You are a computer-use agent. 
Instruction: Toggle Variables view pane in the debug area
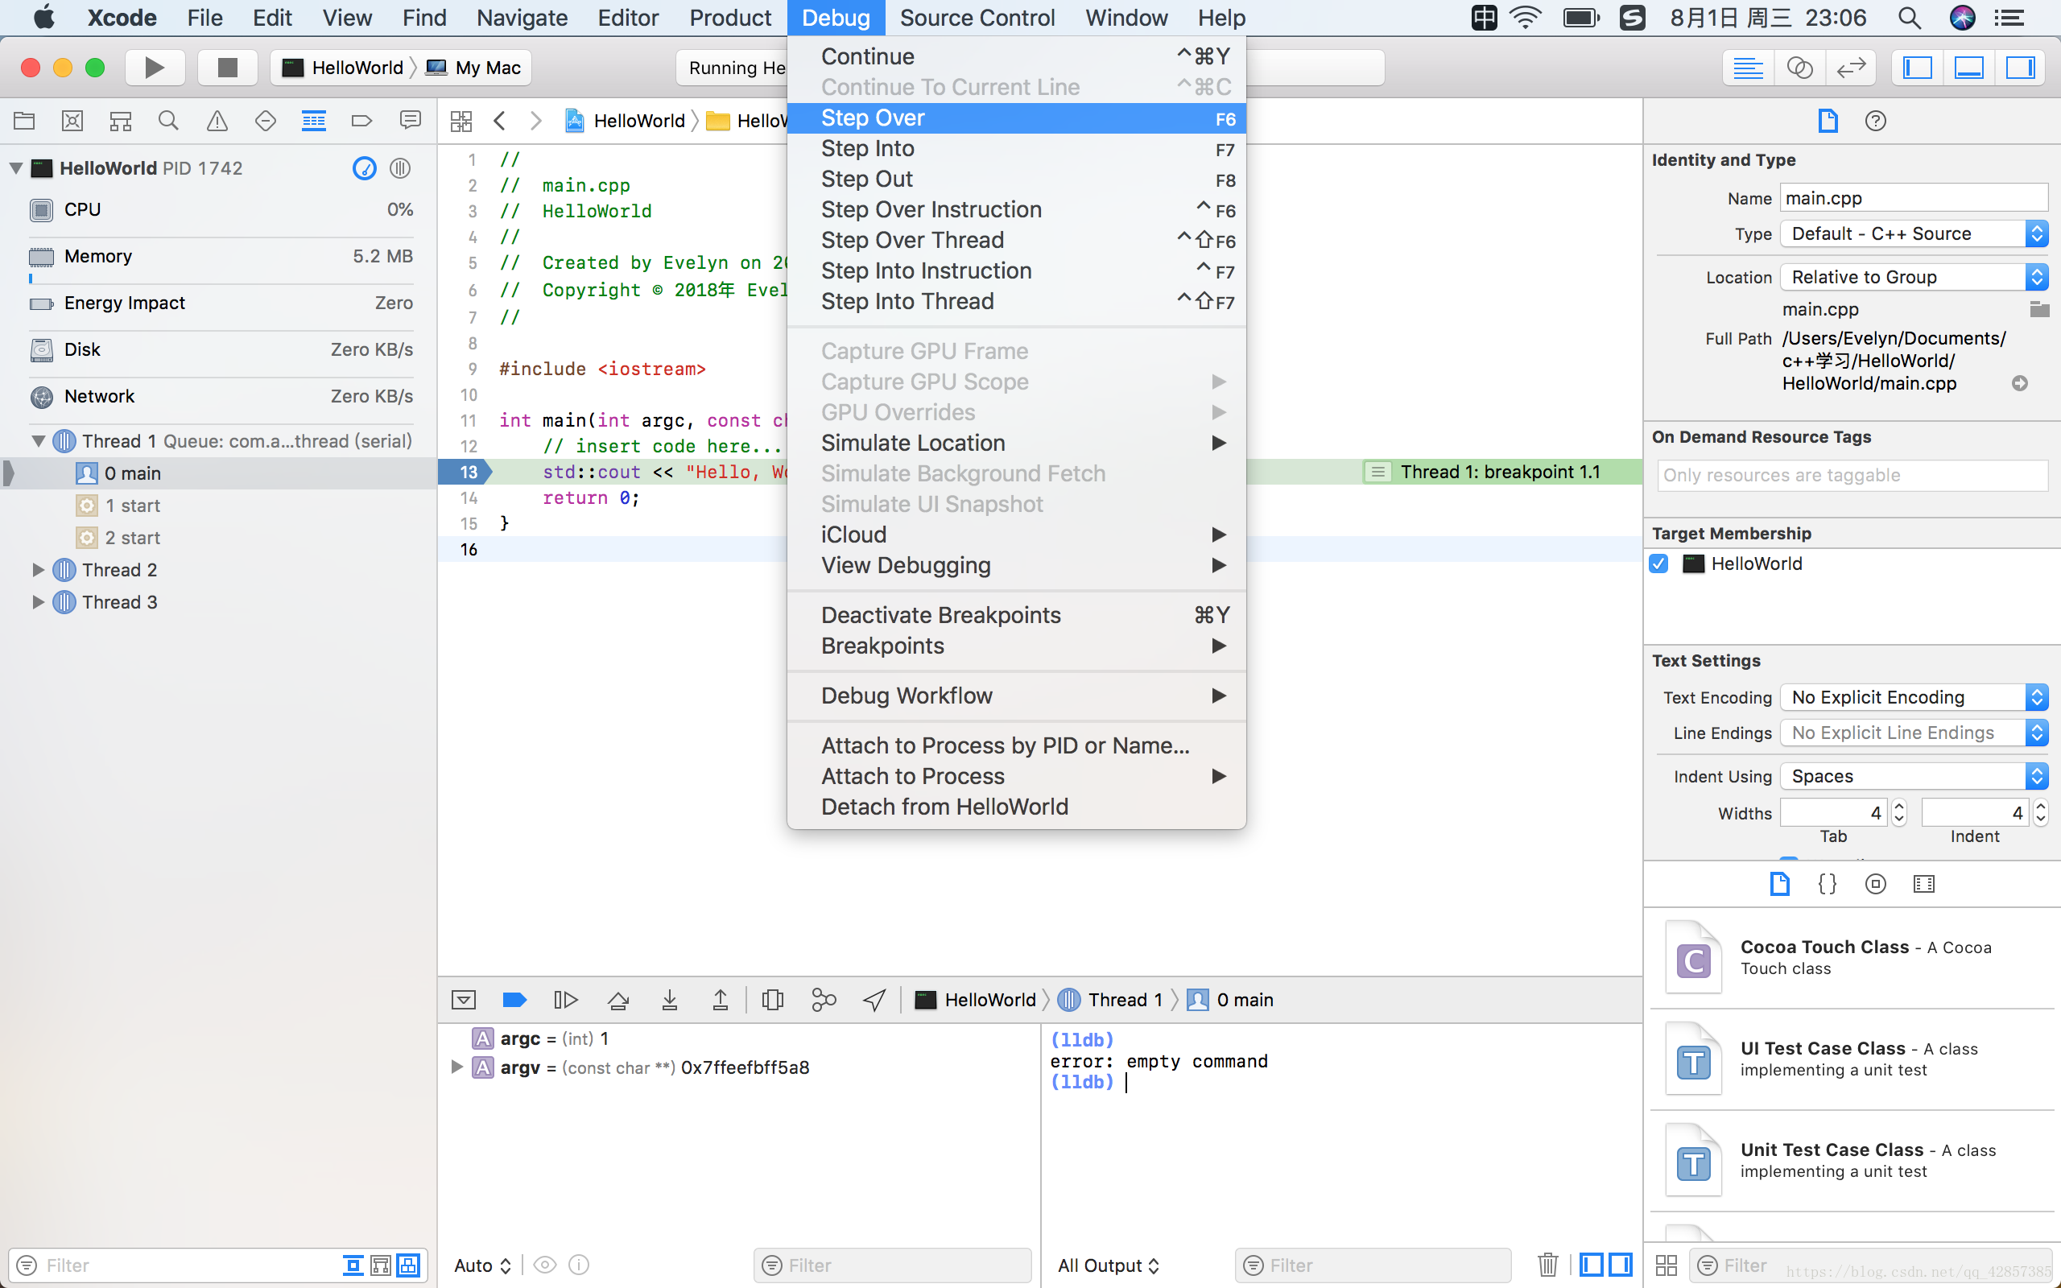point(1591,1265)
